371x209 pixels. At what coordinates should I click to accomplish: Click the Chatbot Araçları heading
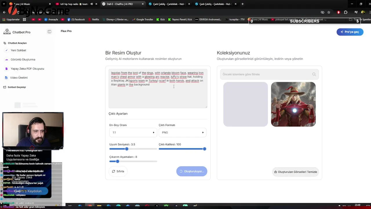coord(17,43)
